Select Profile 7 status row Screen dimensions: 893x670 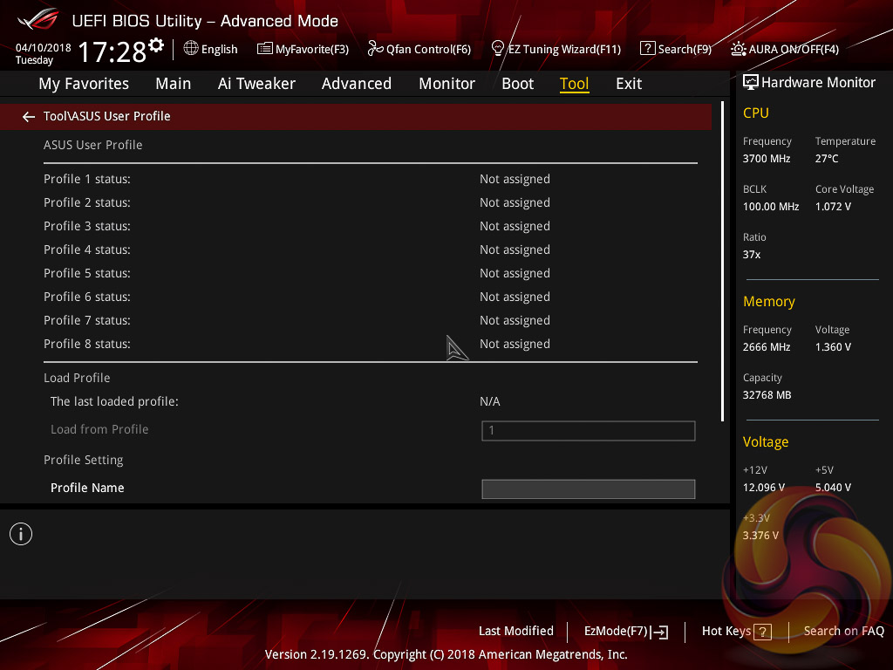coord(370,320)
